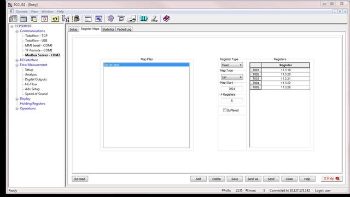This screenshot has width=350, height=197.
Task: Click the PCCU32 title bar application icon
Action: pyautogui.click(x=10, y=5)
